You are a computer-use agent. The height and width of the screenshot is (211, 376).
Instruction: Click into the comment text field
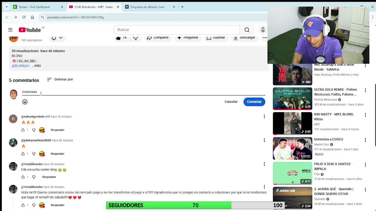coord(144,92)
